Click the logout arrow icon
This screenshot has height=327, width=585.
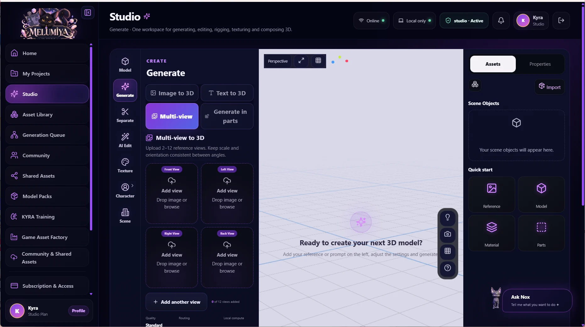(x=561, y=20)
